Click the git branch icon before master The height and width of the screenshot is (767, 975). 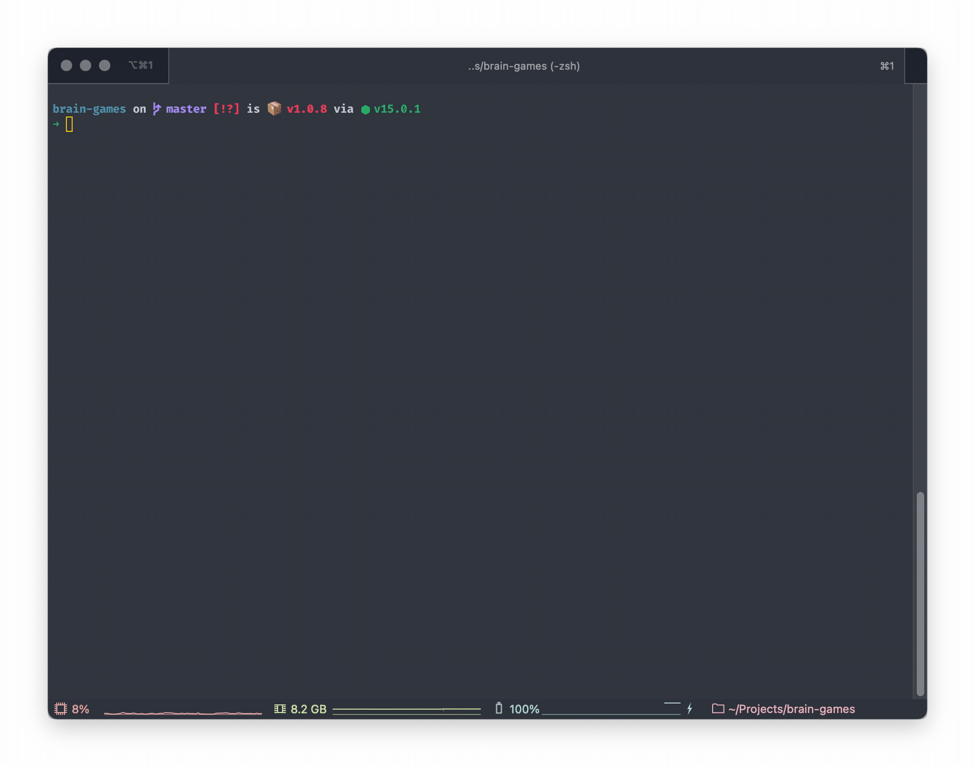tap(157, 109)
